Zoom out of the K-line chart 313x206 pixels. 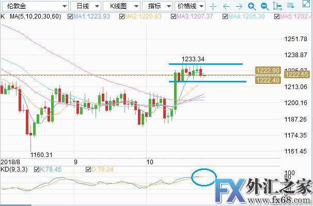click(x=264, y=7)
